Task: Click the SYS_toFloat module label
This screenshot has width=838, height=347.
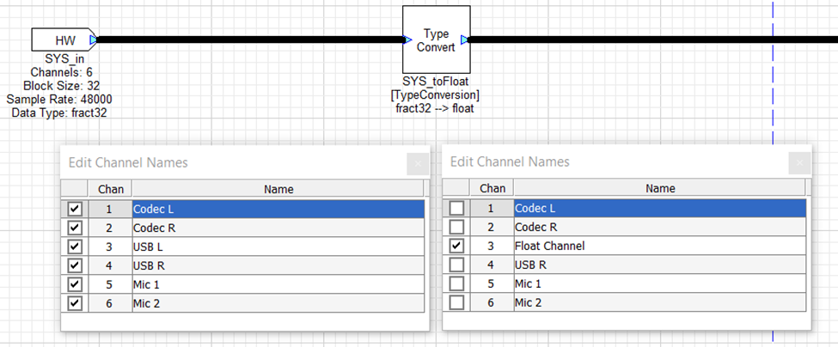Action: (434, 82)
